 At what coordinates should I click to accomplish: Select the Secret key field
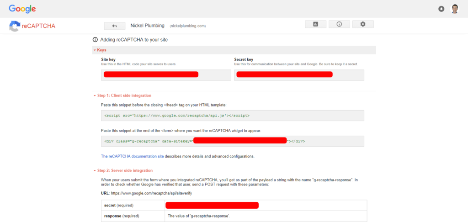coord(299,75)
